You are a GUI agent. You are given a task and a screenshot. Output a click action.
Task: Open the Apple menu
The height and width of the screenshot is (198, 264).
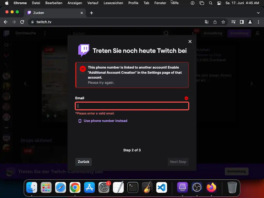pyautogui.click(x=7, y=3)
